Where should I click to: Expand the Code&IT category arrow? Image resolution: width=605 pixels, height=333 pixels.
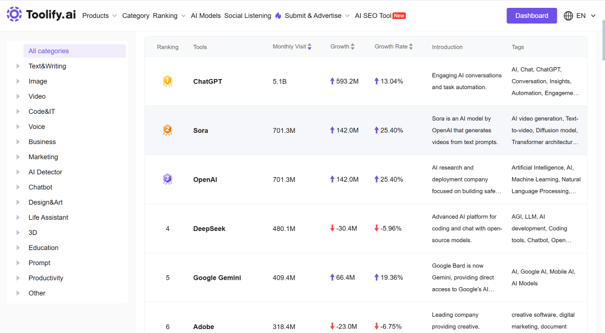18,111
